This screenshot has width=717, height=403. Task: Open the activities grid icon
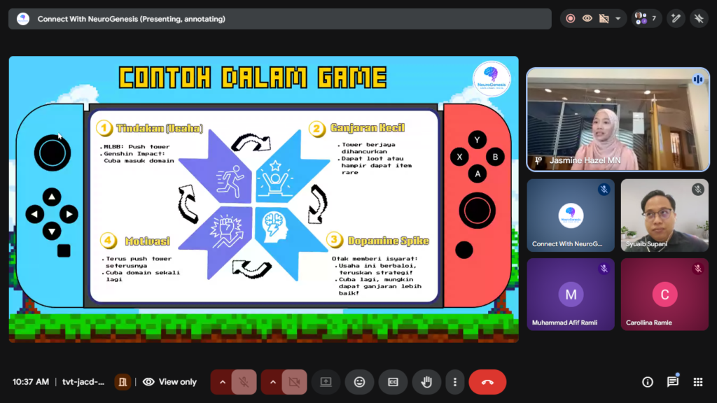coord(697,382)
